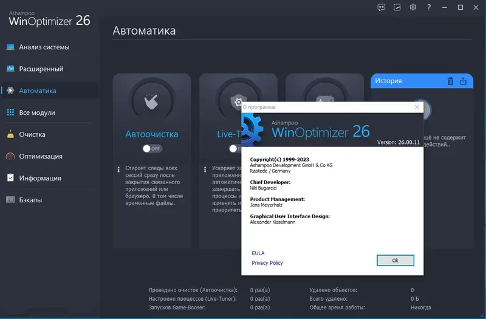Screen dimensions: 486x319
Task: Confirm About dialog with Ok button
Action: [395, 261]
